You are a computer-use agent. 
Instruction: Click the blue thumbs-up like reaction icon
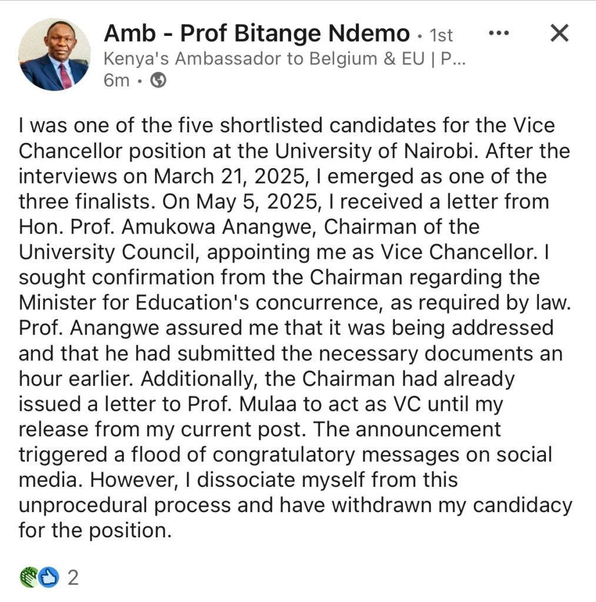tap(49, 577)
